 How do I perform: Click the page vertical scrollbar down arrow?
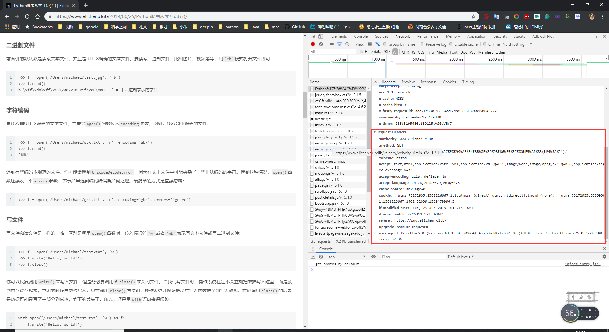tap(305, 327)
